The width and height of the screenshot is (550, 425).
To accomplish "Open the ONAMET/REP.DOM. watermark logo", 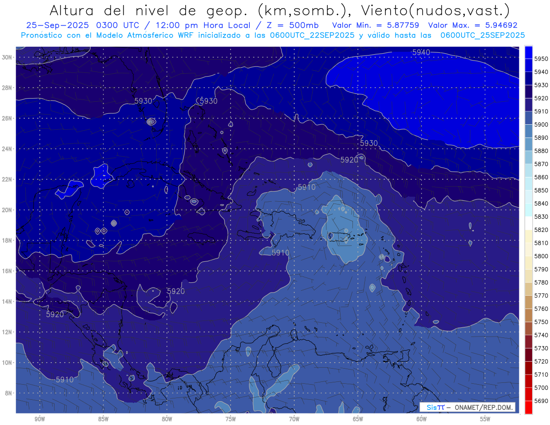I will coord(467,407).
